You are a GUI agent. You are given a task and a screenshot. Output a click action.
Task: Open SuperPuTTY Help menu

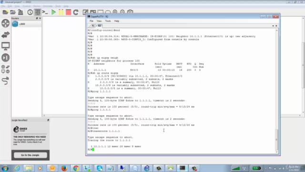click(x=116, y=21)
